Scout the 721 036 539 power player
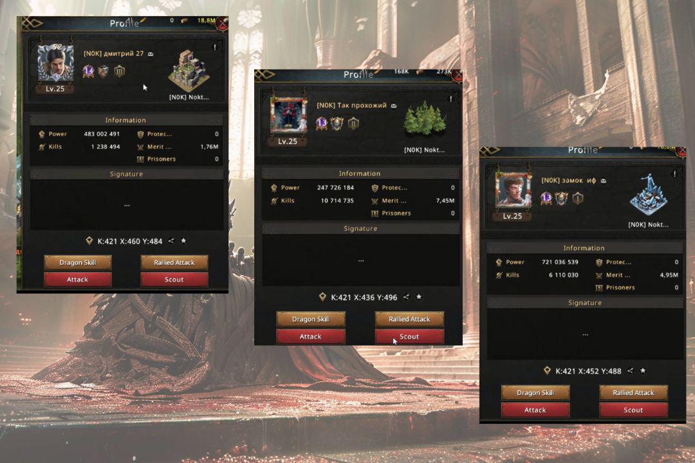The image size is (695, 463). tap(633, 410)
